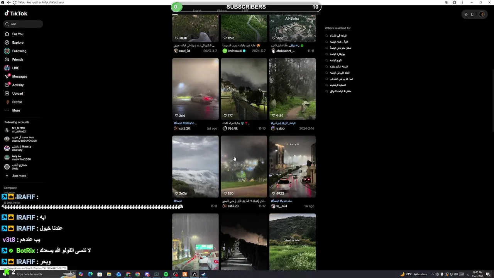Play the y_dob video with 9139 likes

click(293, 89)
